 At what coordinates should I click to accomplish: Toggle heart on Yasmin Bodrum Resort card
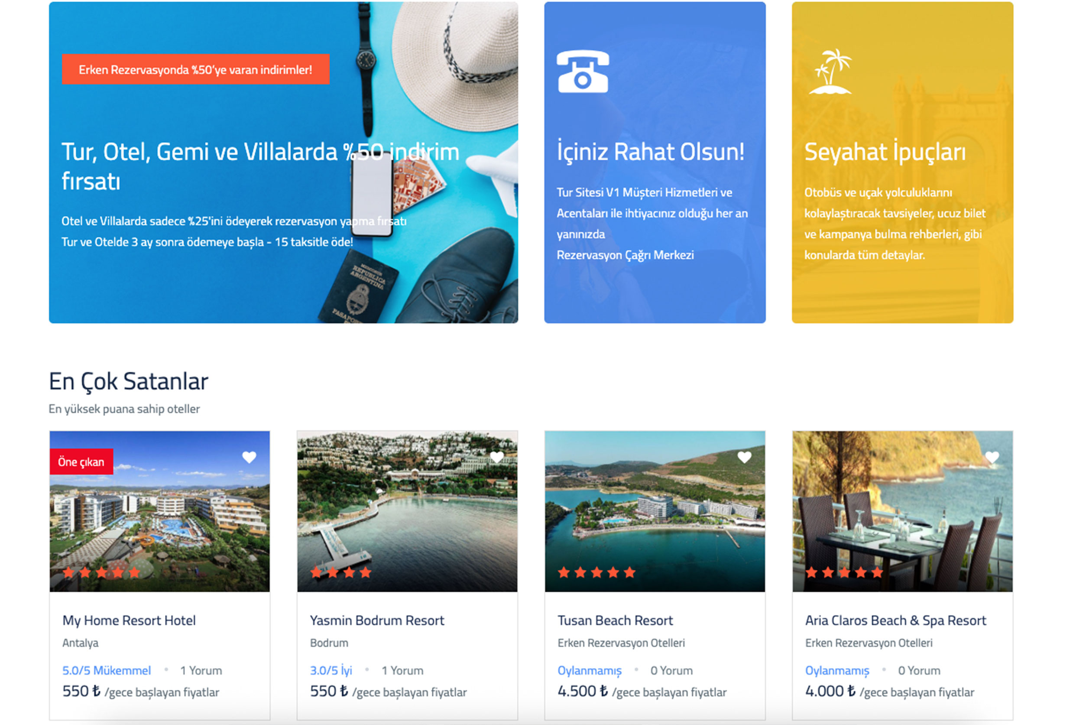(497, 457)
